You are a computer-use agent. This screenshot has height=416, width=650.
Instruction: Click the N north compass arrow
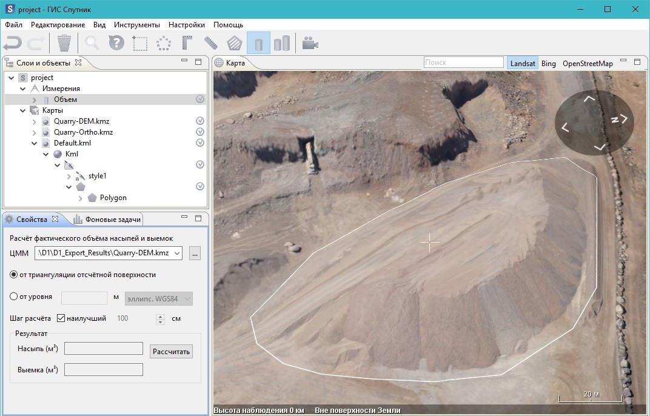[620, 119]
